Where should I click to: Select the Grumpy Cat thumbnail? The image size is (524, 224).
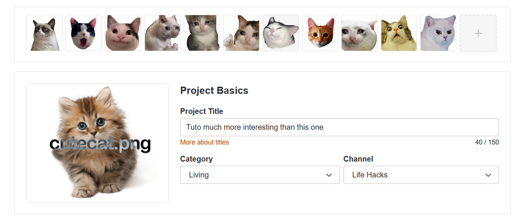[44, 33]
